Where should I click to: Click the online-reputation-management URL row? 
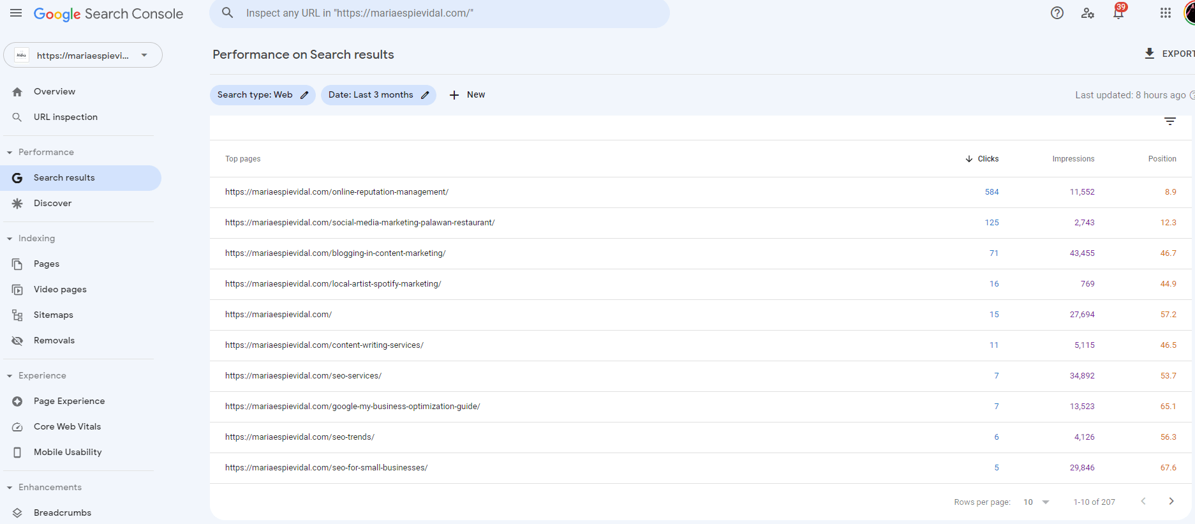pos(701,192)
